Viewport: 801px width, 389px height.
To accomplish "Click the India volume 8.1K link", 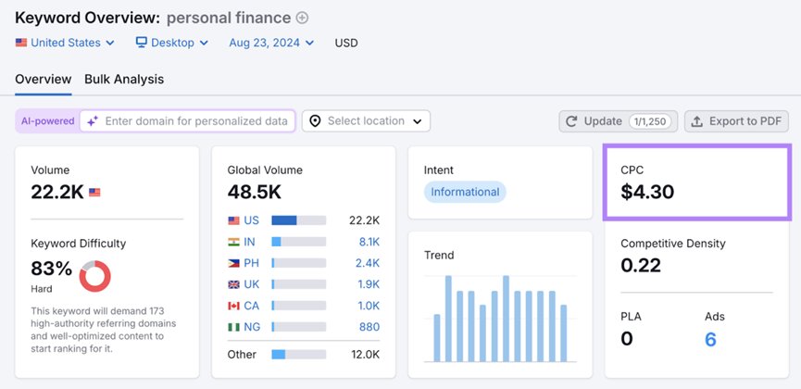I will 369,242.
